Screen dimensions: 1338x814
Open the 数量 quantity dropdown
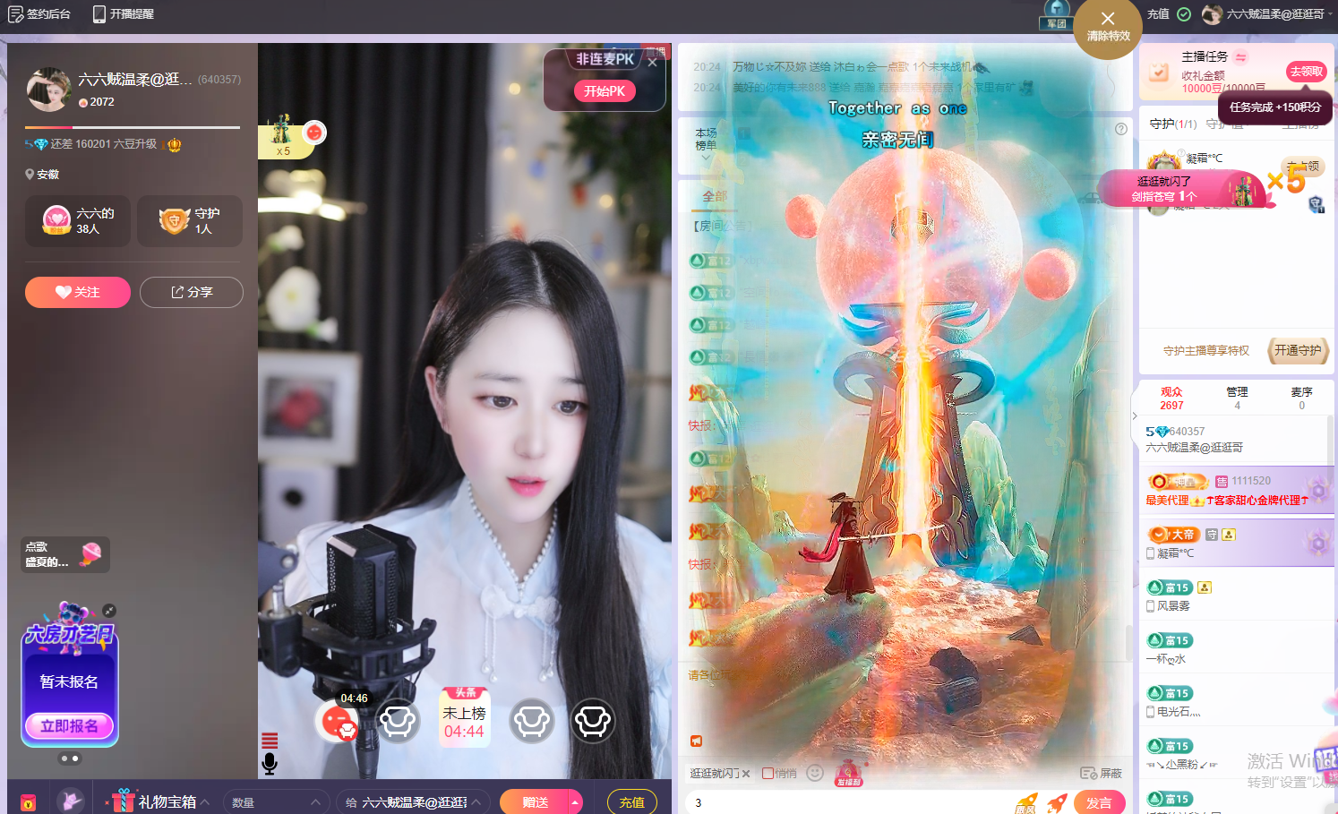276,802
